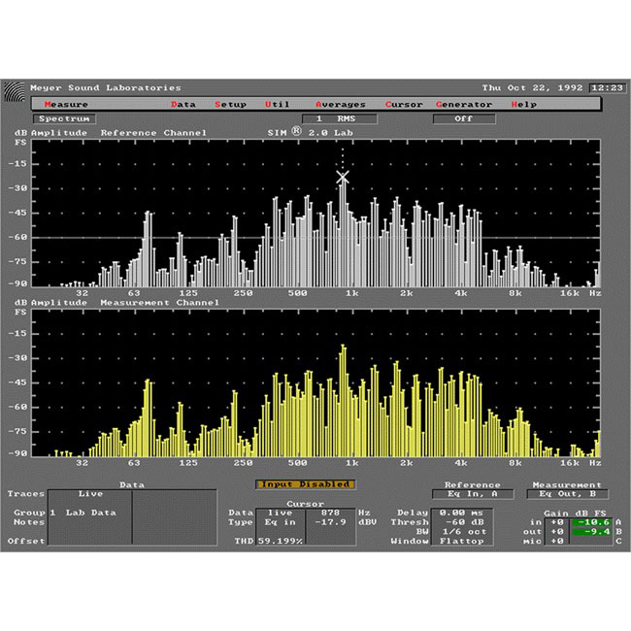The image size is (631, 631).
Task: Click the Spectrum mode button
Action: click(x=64, y=118)
